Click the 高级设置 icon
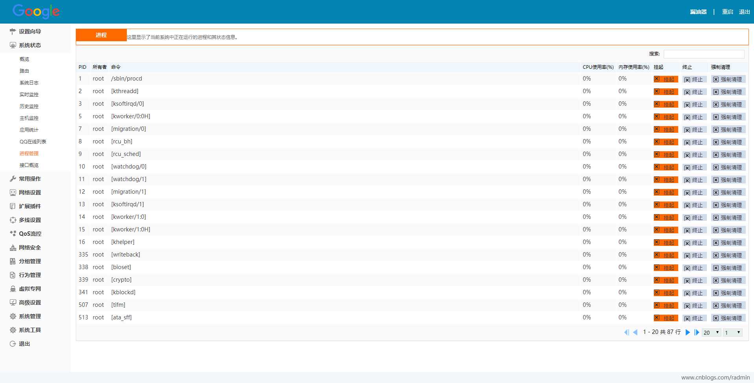 (x=13, y=302)
